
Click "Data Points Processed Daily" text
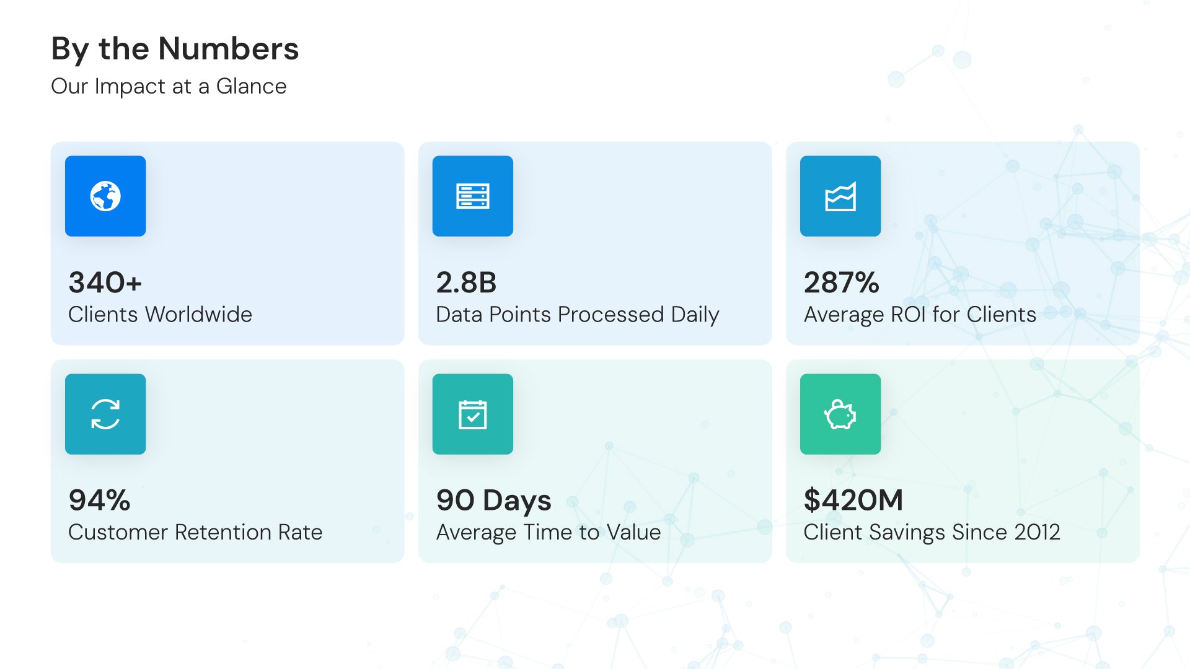click(577, 315)
